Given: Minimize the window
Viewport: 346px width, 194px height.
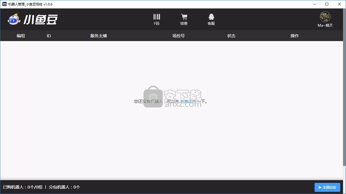Looking at the screenshot, I should pos(314,4).
